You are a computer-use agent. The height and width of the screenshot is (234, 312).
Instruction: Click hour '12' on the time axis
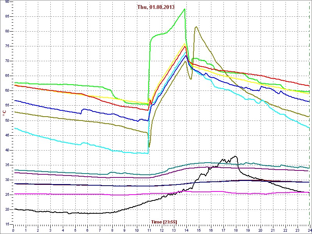point(161,230)
